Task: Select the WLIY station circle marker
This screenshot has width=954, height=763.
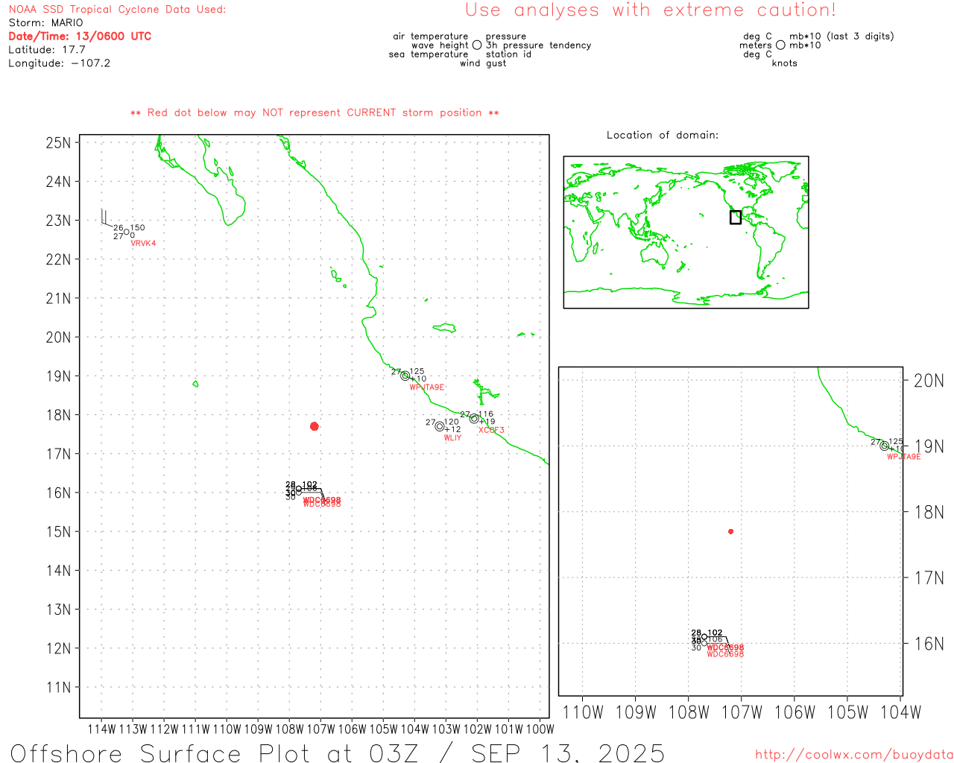Action: point(440,426)
